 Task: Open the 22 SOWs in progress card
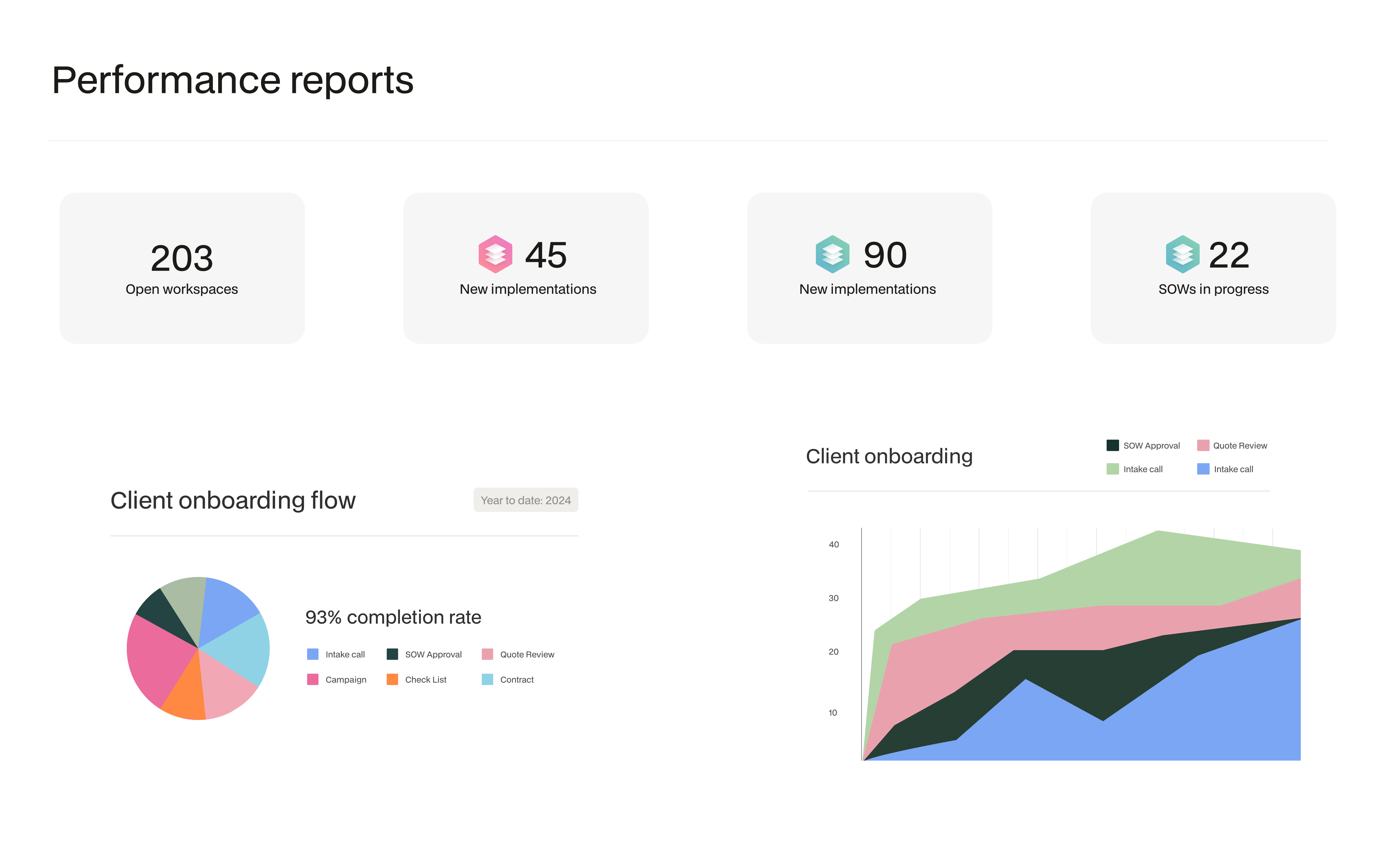coord(1213,268)
